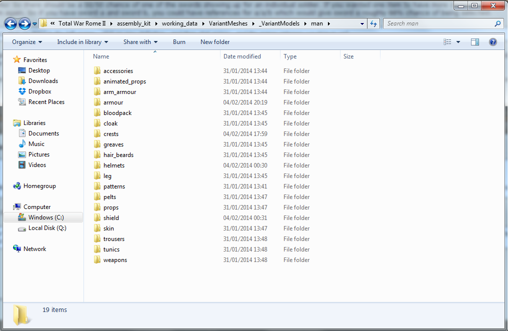Select the helmets folder icon

click(97, 165)
